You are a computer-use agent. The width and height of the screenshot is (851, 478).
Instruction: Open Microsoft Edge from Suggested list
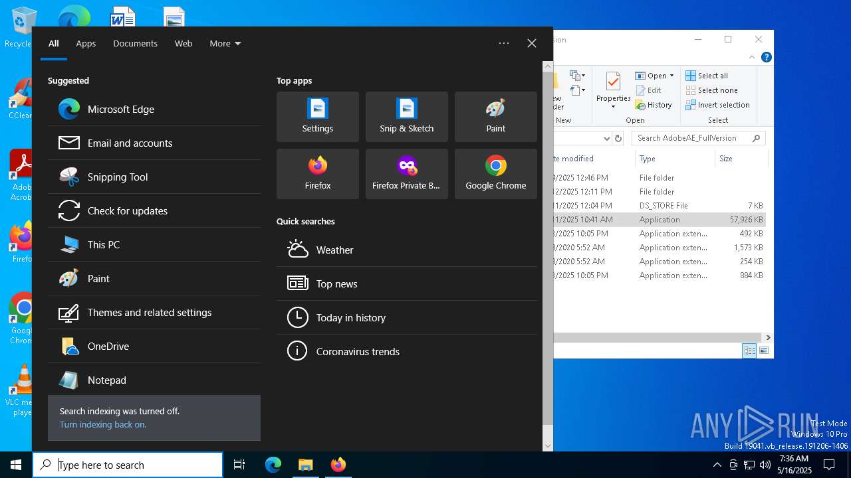(154, 109)
